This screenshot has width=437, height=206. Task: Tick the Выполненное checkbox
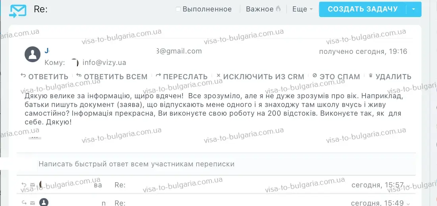pyautogui.click(x=178, y=9)
